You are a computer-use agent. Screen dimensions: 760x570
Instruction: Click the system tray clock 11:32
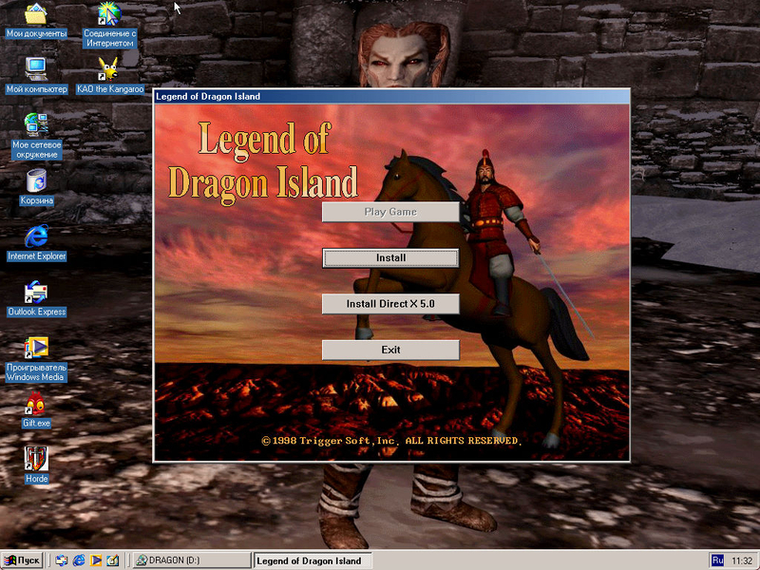(x=742, y=560)
